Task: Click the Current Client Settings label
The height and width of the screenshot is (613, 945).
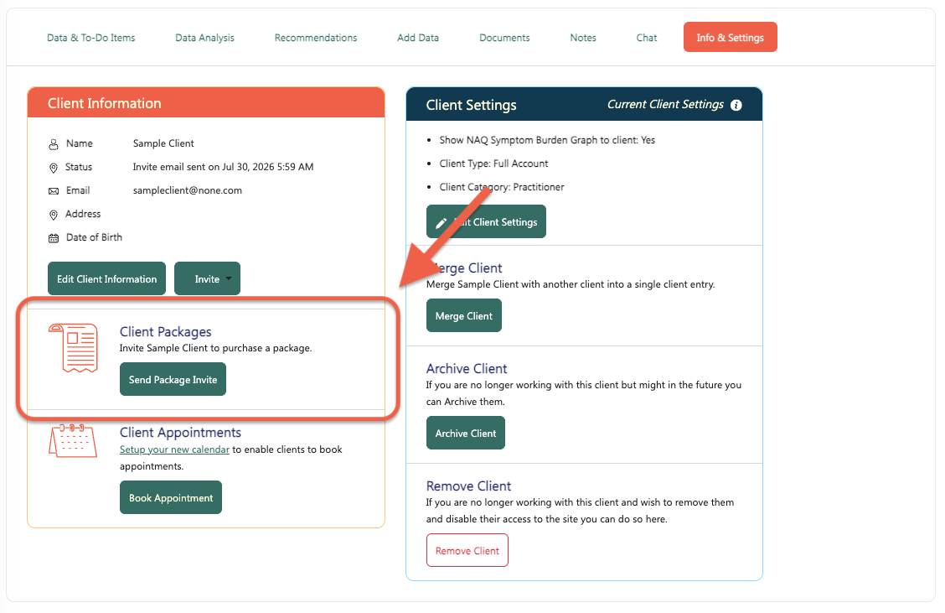Action: click(665, 104)
